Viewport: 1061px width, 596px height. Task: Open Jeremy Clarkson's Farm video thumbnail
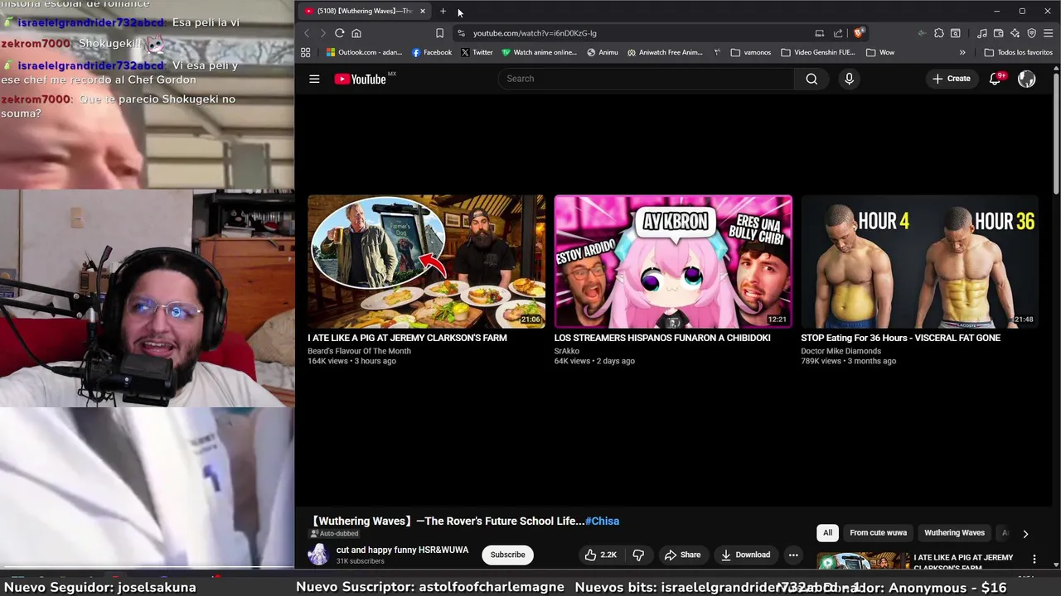coord(426,262)
